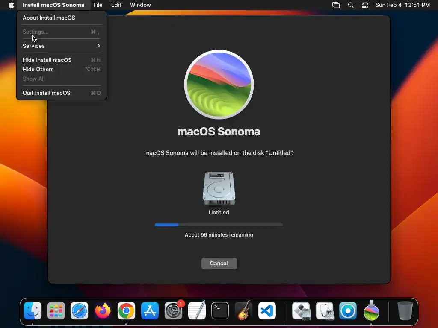
Task: Open the App Store dock icon
Action: coord(150,310)
